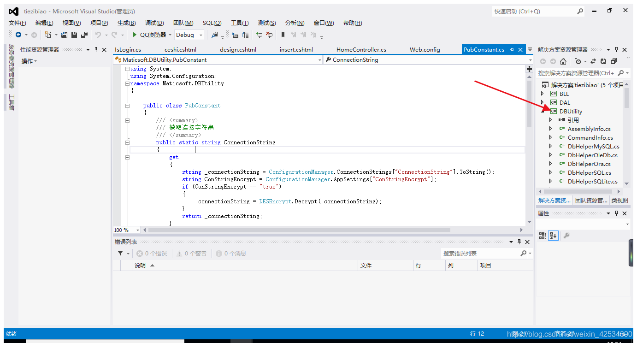Sync Solution Explorer with the active document

click(593, 61)
